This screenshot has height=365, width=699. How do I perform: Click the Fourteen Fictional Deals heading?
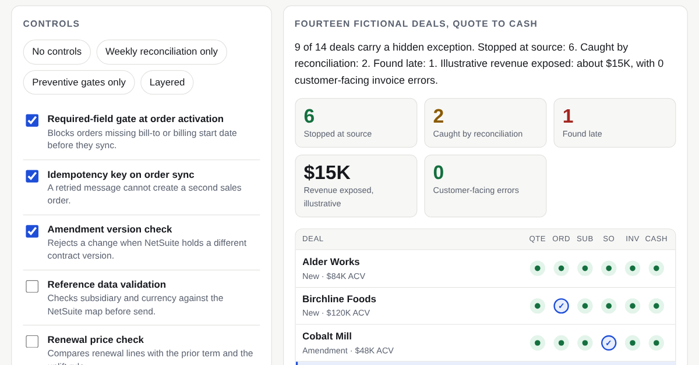(x=416, y=24)
